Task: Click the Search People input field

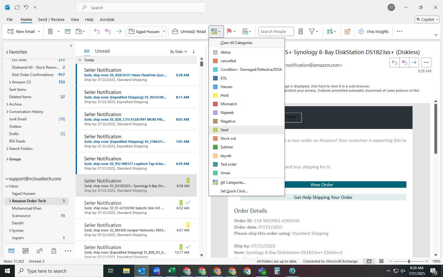Action: coord(276,31)
